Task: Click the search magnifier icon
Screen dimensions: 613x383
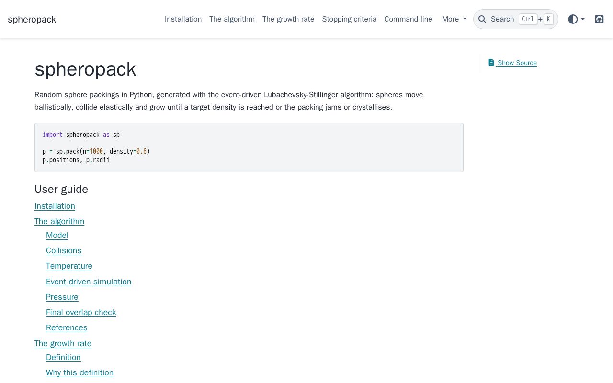Action: pyautogui.click(x=482, y=19)
